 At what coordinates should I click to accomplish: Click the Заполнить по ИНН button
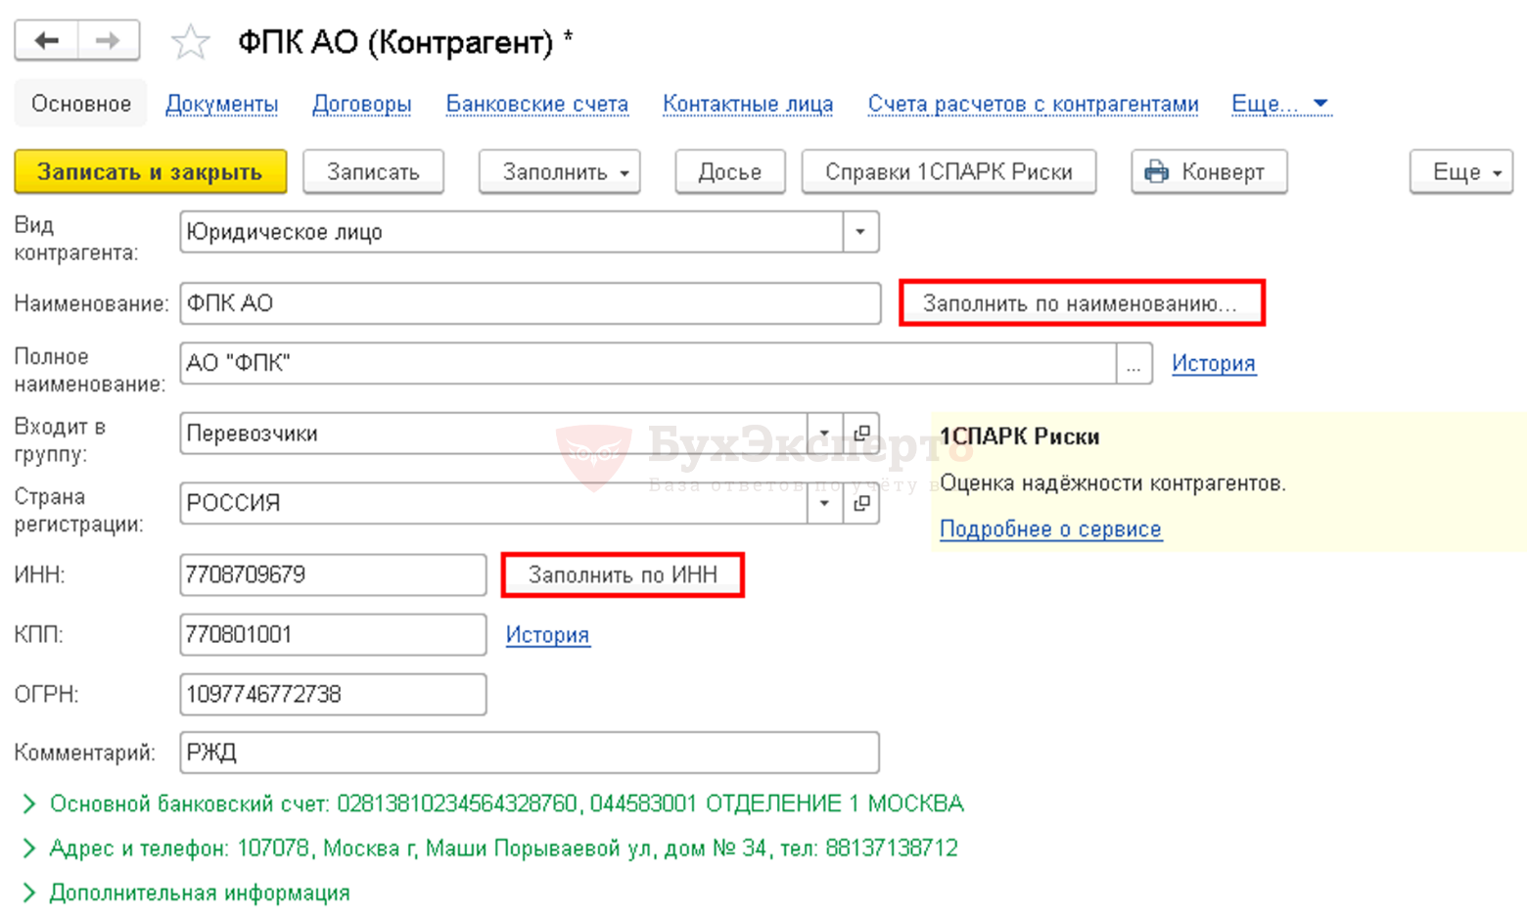pos(623,574)
